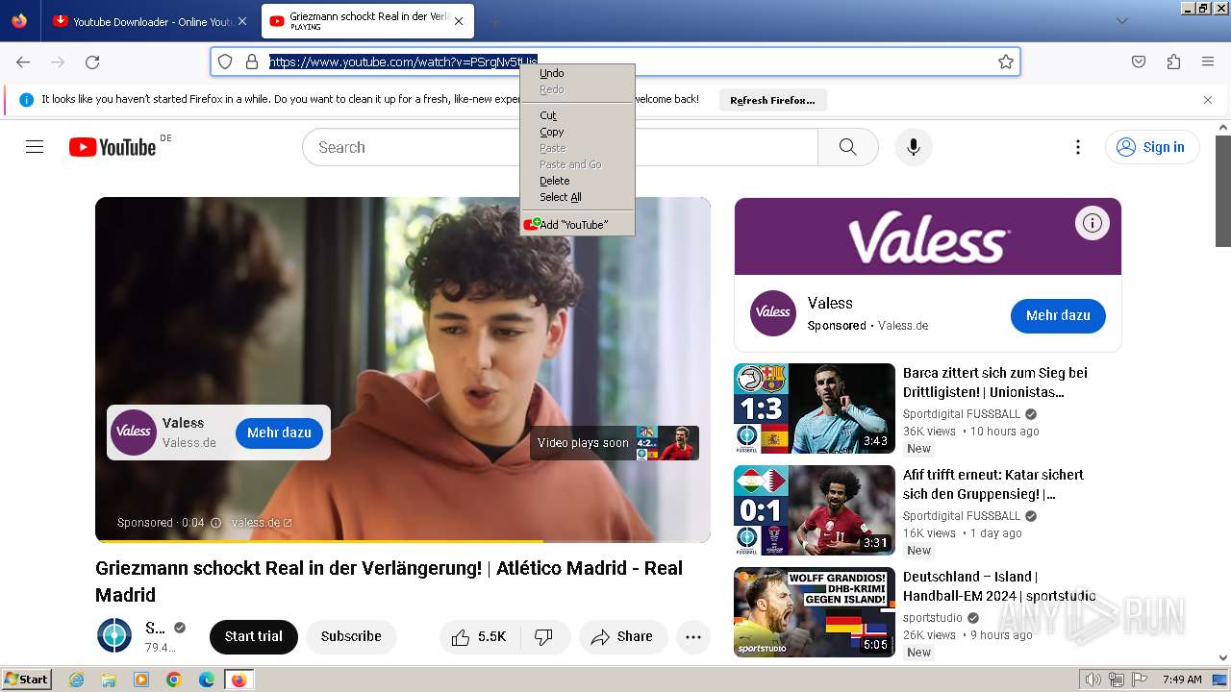Click sportstudio channel name
This screenshot has width=1231, height=692.
pyautogui.click(x=933, y=618)
